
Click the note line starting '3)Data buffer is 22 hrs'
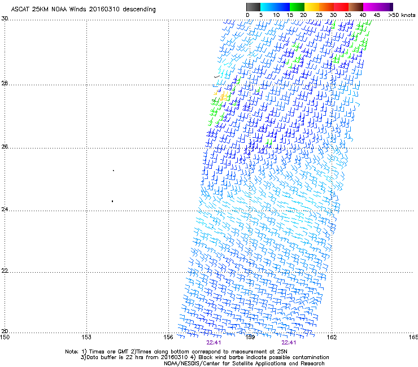point(204,357)
